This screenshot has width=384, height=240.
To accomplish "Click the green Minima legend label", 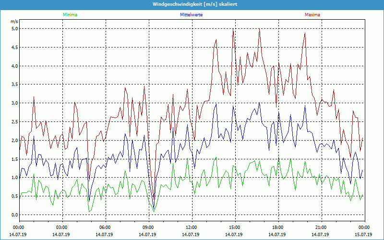I will [x=70, y=15].
